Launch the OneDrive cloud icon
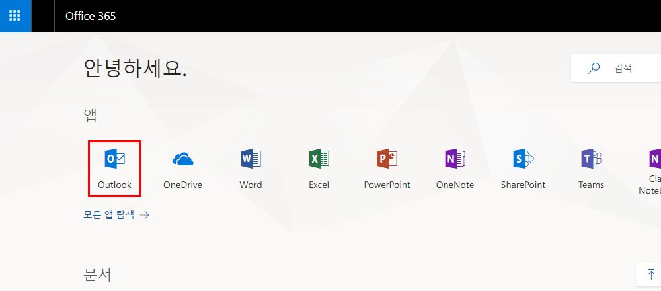This screenshot has width=661, height=291. [182, 159]
